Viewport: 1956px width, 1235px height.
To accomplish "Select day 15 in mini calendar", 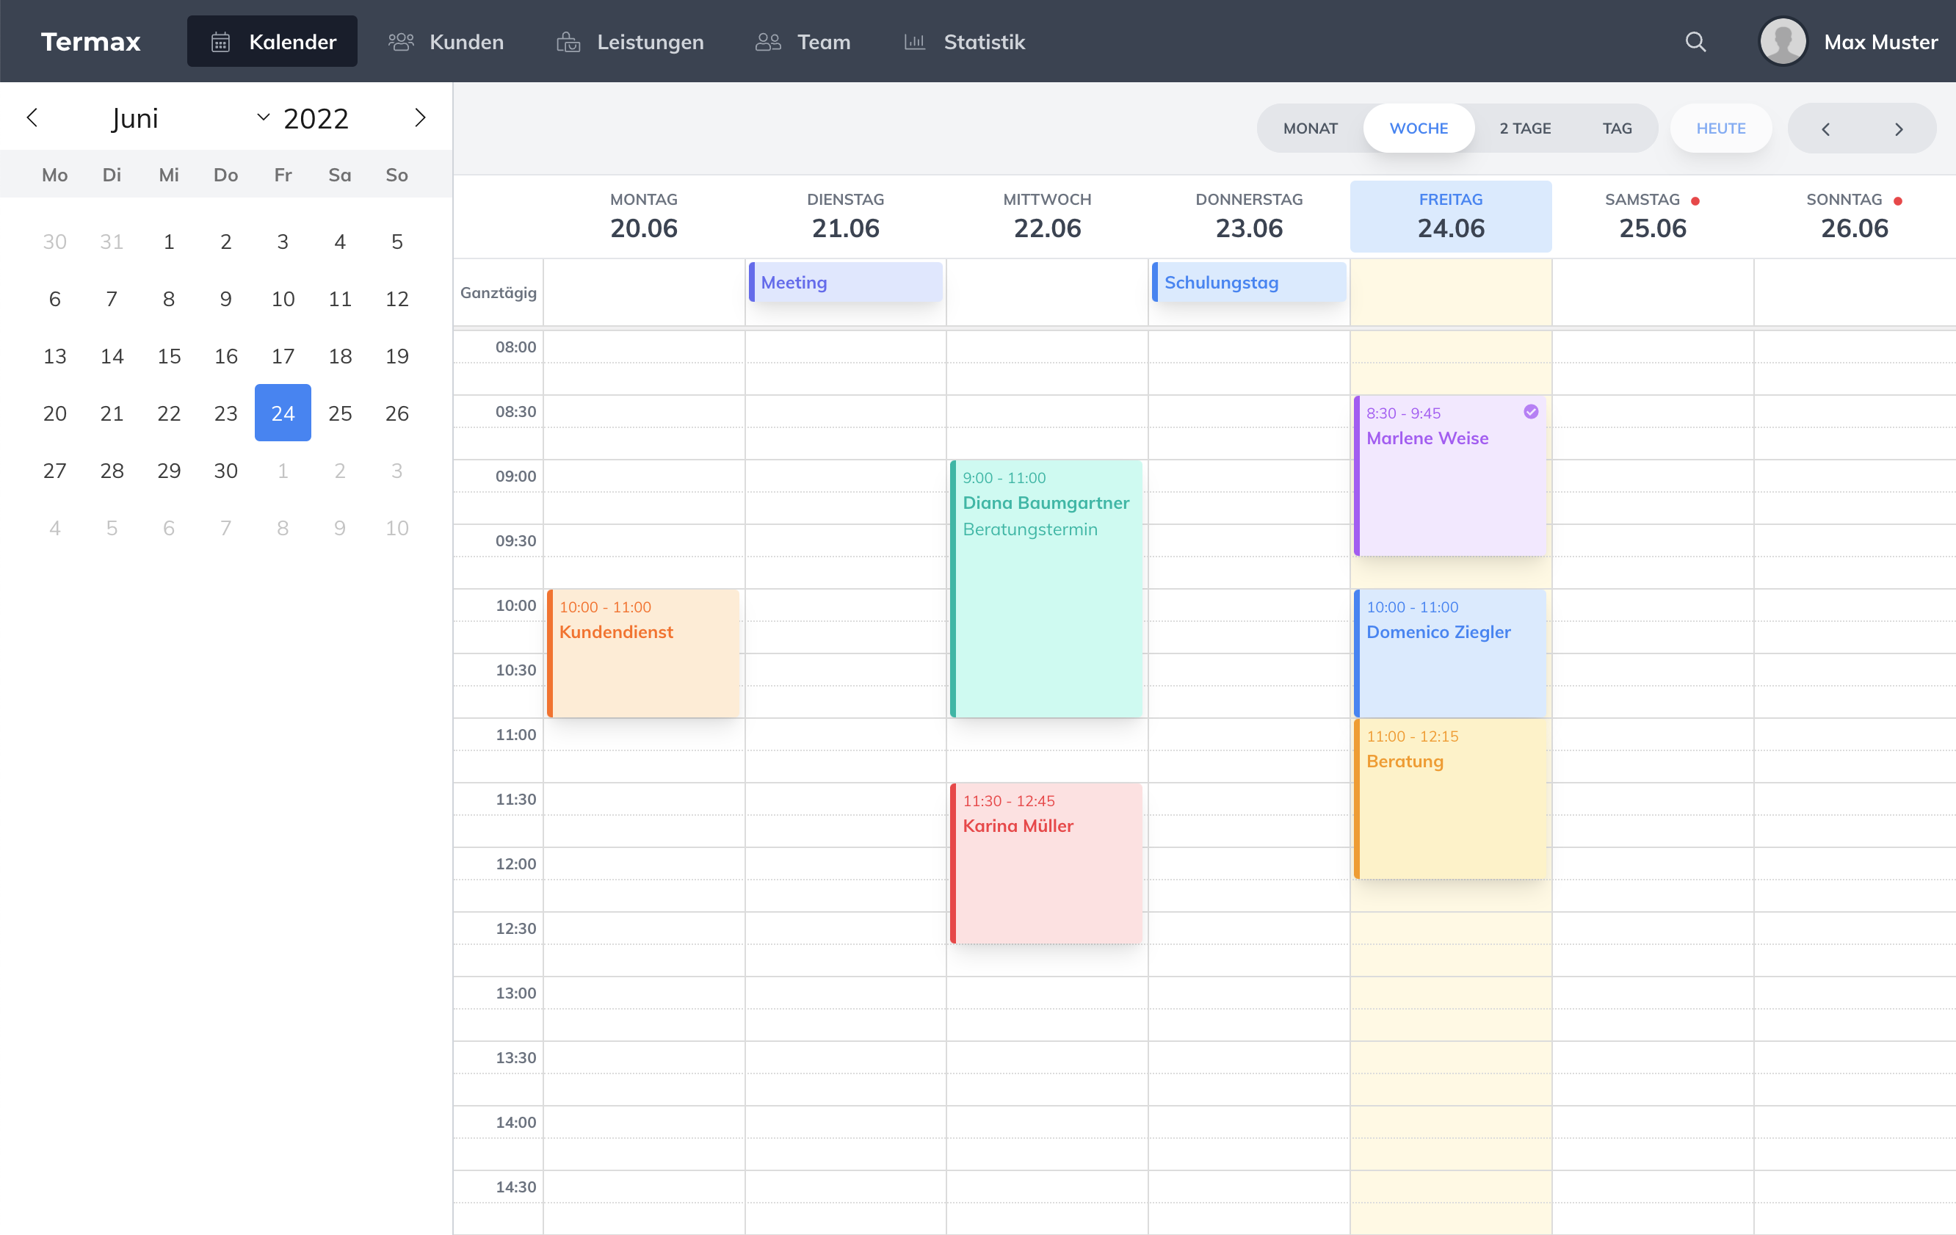I will (169, 356).
